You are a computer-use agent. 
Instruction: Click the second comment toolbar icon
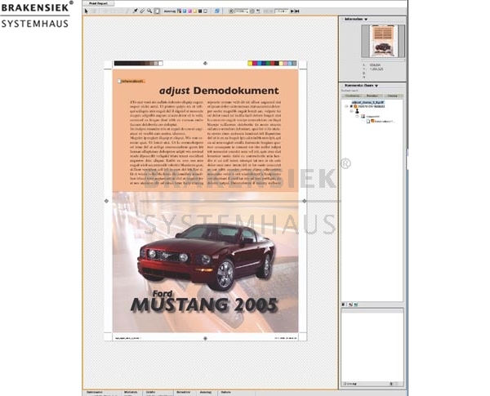350,305
